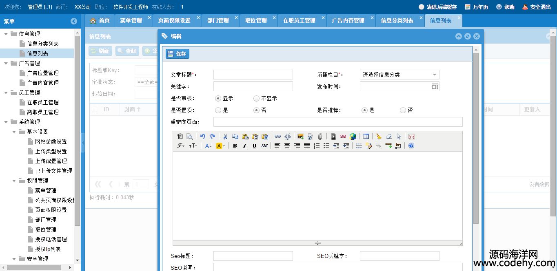
Task: Click the Bold formatting icon
Action: 235,146
